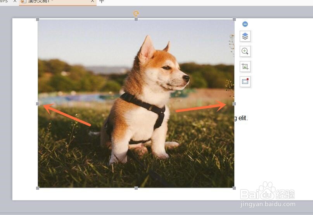Click the picture frame icon with red dot

(245, 82)
